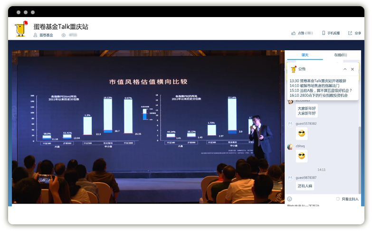This screenshot has width=372, height=231.
Task: Click cbhxq's user avatar in chat
Action: [290, 147]
